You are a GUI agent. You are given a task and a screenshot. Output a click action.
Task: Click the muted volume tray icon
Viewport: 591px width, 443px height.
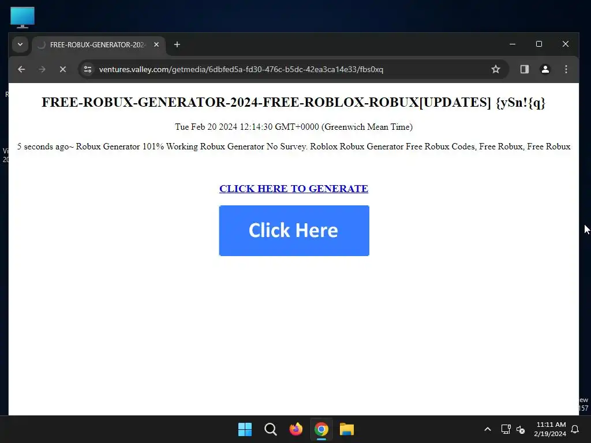coord(521,429)
